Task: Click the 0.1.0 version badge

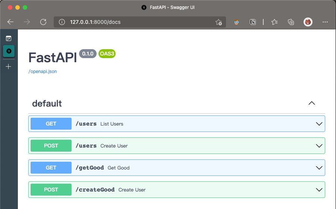Action: coord(88,54)
